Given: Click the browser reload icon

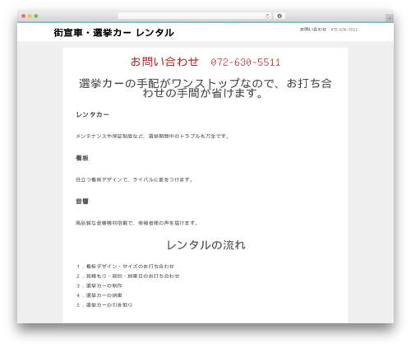Looking at the screenshot, I should point(267,16).
